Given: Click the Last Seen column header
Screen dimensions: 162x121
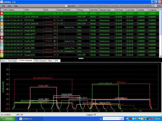Looking at the screenshot, I should click(x=131, y=10).
